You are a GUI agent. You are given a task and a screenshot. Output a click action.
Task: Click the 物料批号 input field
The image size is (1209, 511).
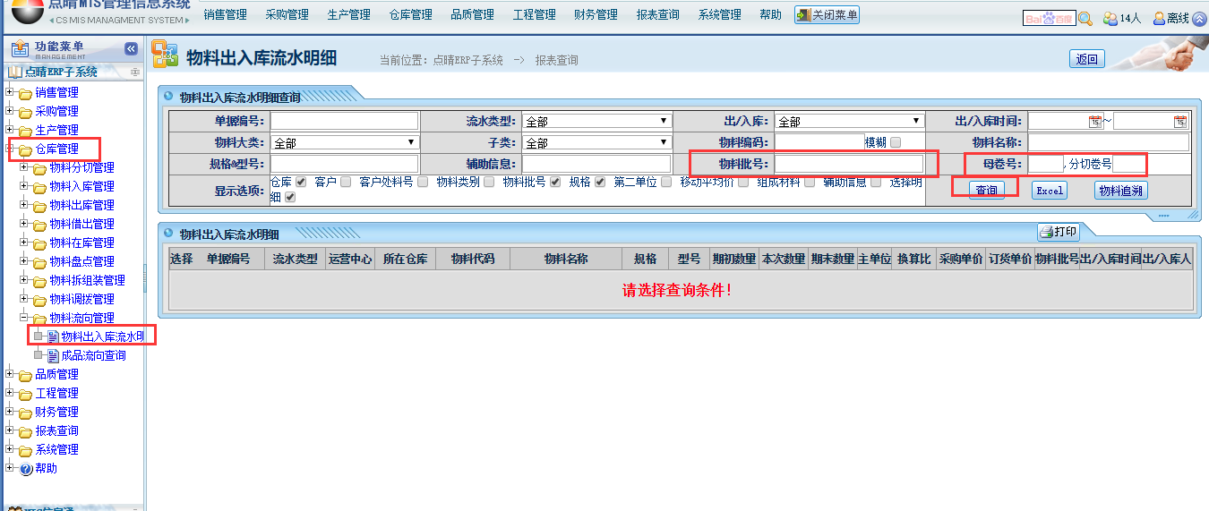pos(848,164)
